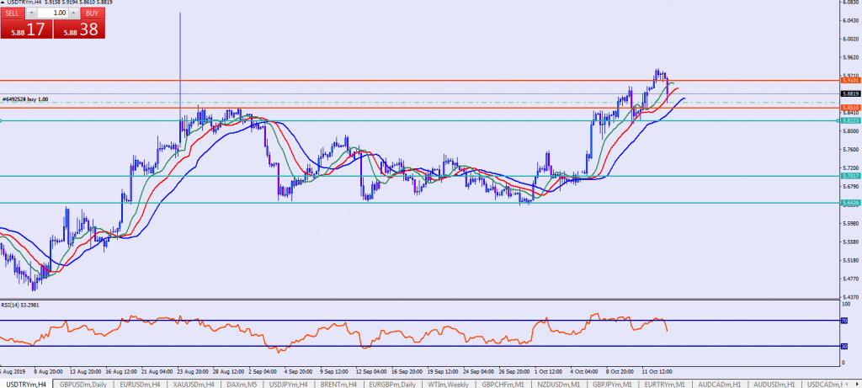Click the SELL button at 5.8817
This screenshot has height=388, width=862.
(x=25, y=29)
